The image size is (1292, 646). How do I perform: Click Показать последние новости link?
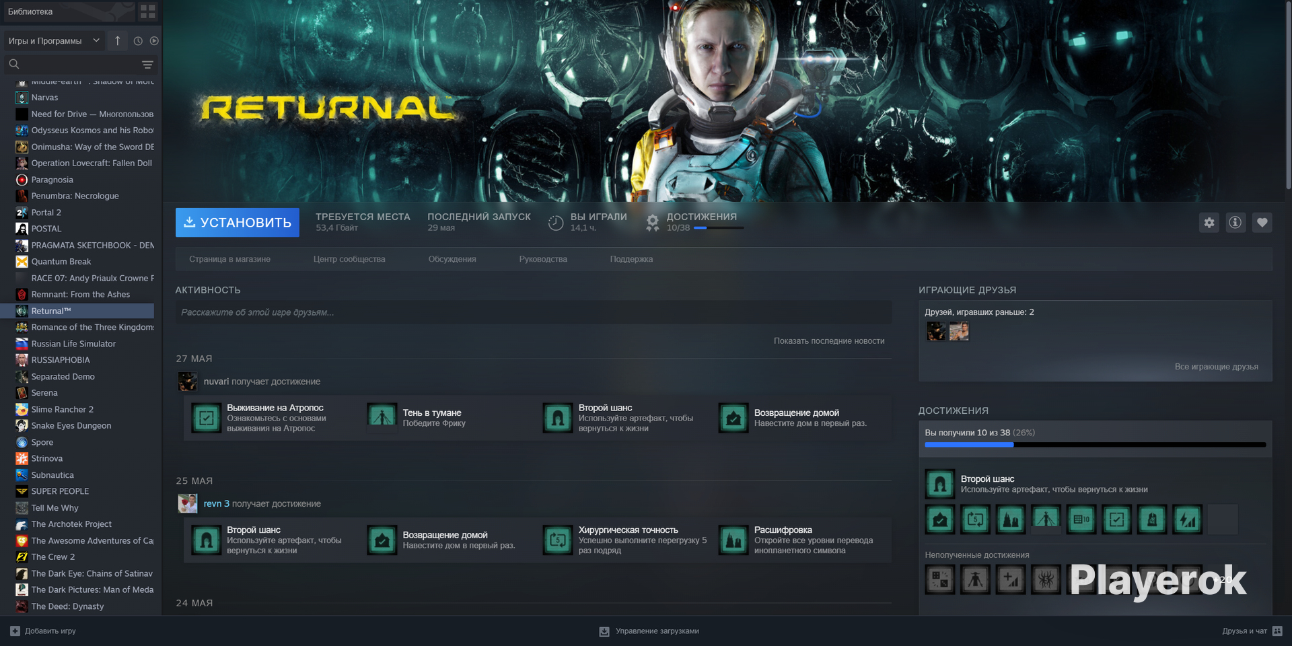tap(829, 341)
